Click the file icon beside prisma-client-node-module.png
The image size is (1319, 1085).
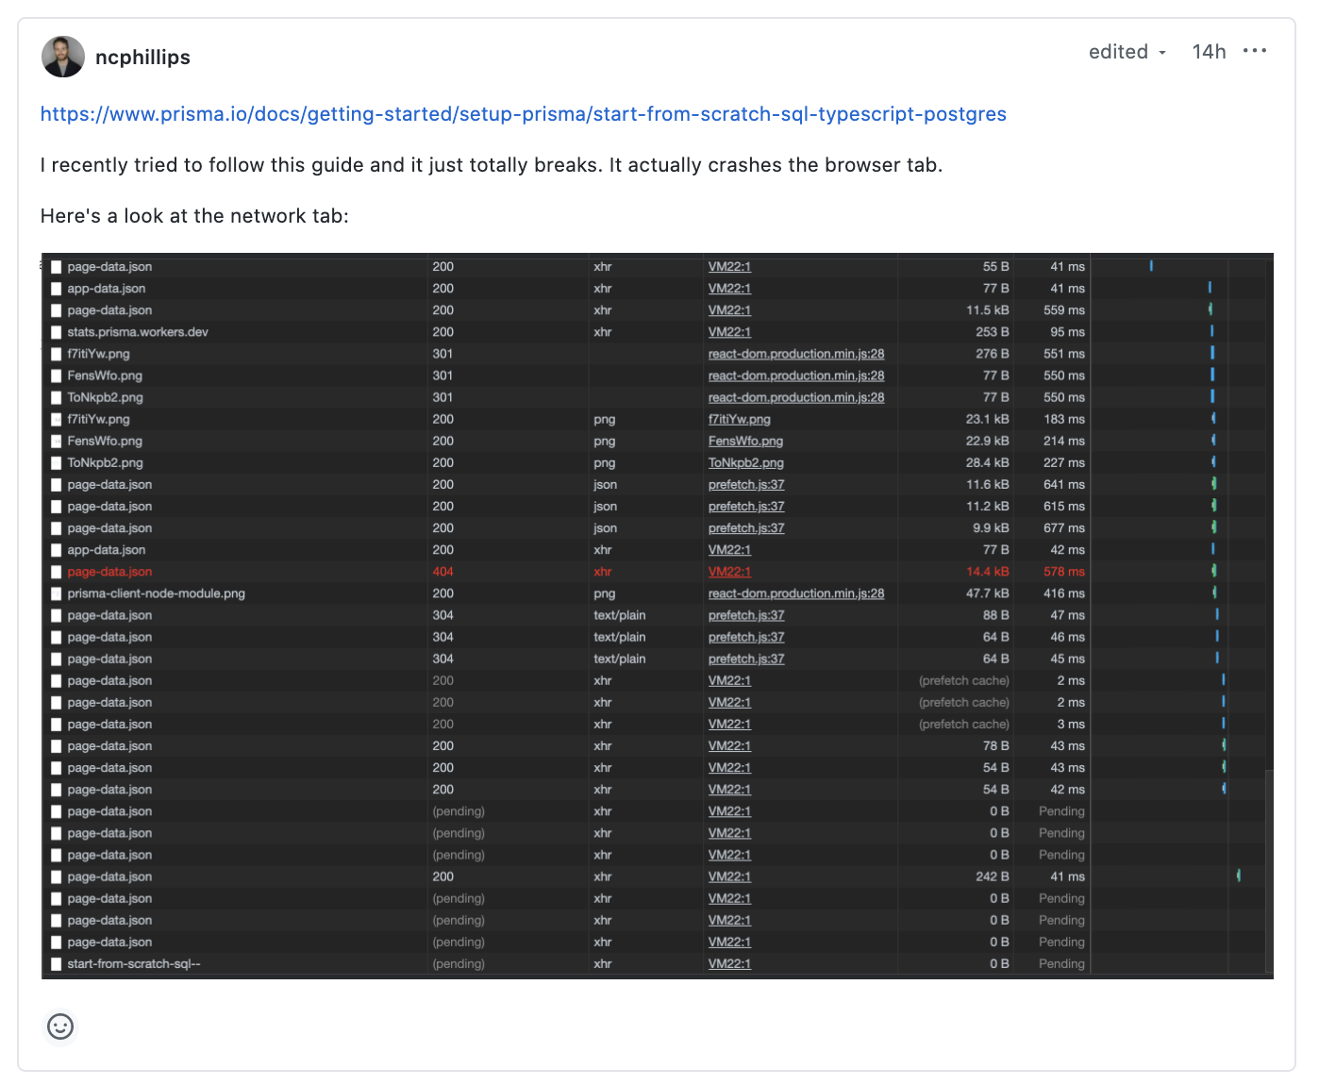pos(57,593)
